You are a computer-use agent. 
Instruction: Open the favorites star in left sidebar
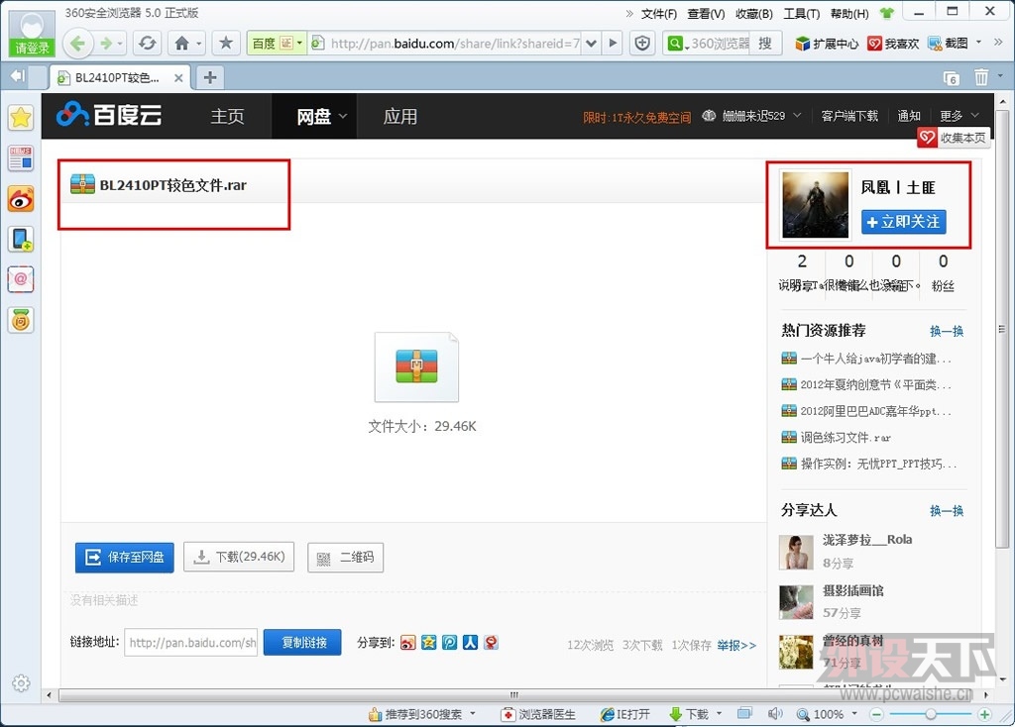pyautogui.click(x=21, y=118)
